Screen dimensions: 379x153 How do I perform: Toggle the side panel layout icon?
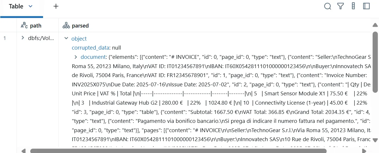366,6
